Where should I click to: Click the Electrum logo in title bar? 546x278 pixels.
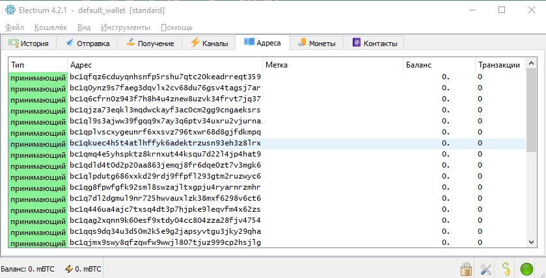pyautogui.click(x=10, y=10)
